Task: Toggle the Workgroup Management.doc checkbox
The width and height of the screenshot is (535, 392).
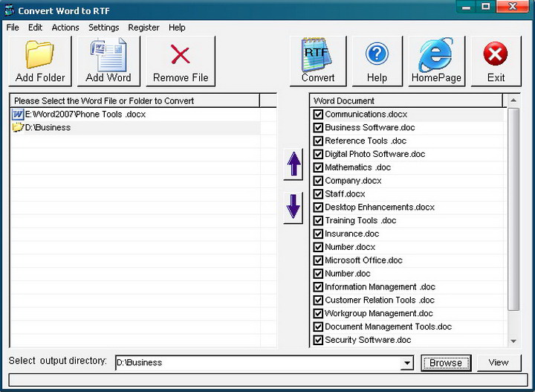Action: point(318,313)
